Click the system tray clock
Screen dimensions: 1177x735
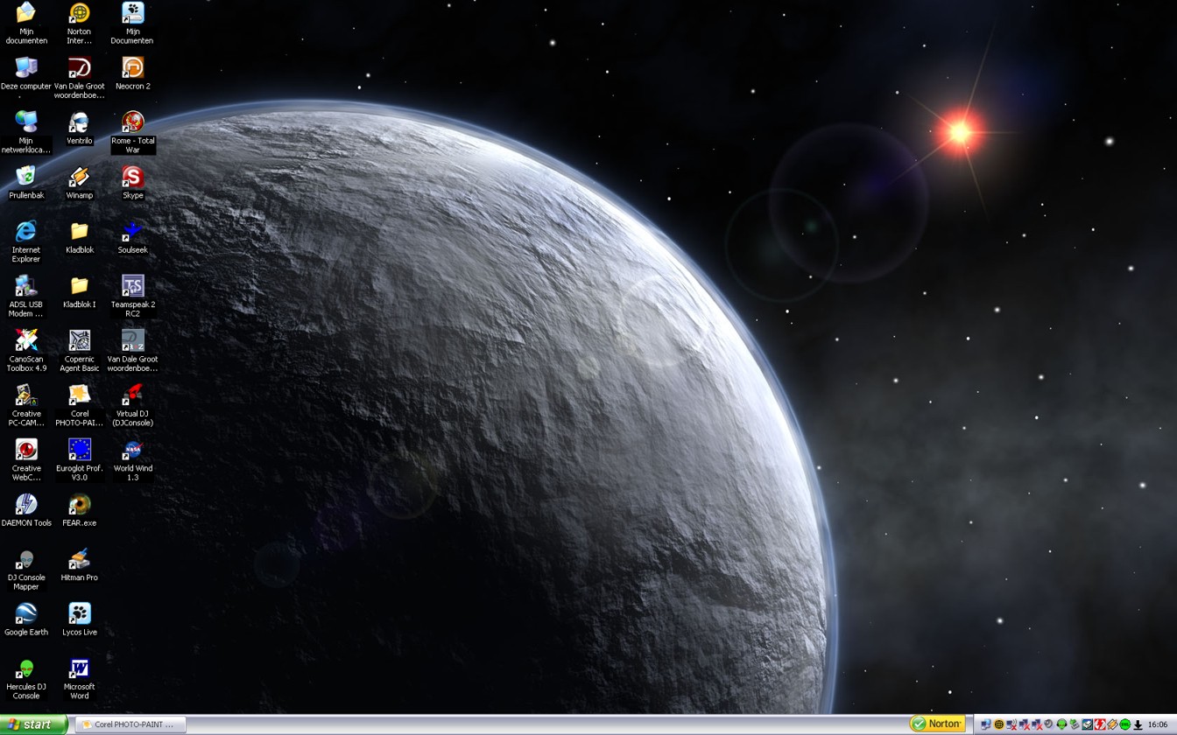tap(1157, 724)
